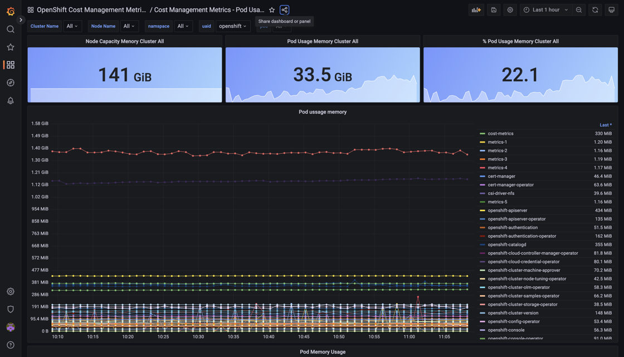Click the share dashboard icon
Image resolution: width=624 pixels, height=357 pixels.
tap(284, 10)
